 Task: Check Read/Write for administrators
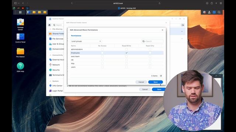click(126, 49)
